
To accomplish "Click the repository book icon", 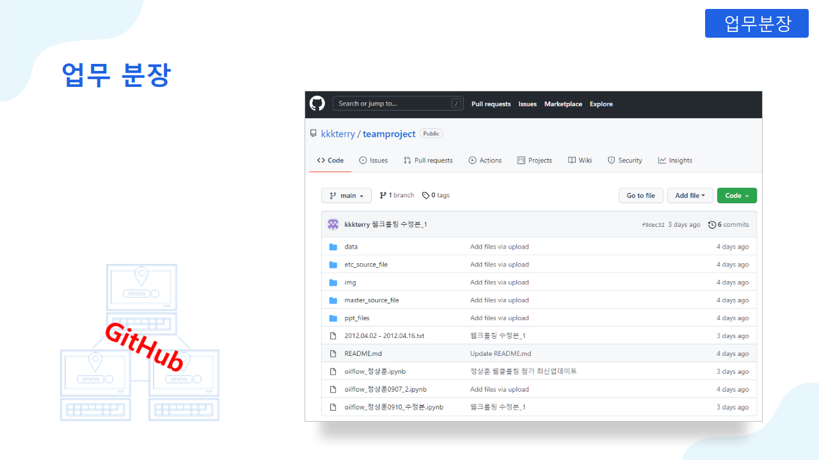I will pyautogui.click(x=313, y=134).
